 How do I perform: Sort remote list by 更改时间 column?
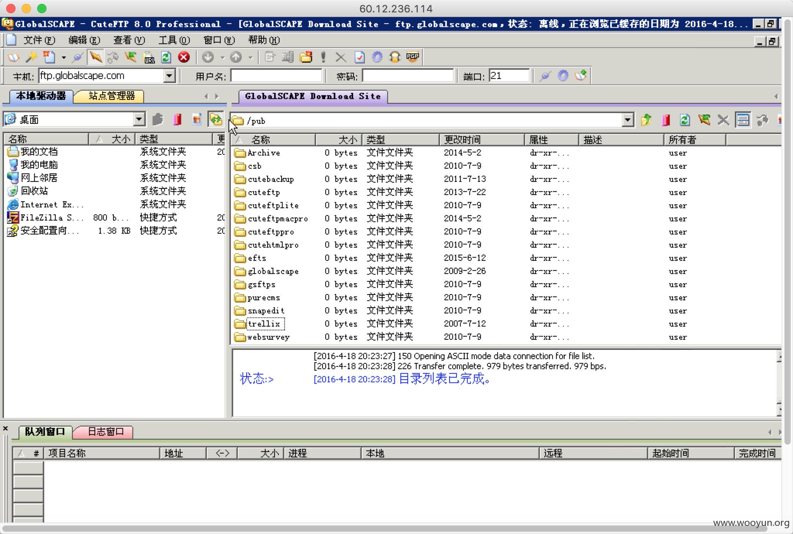pos(482,140)
